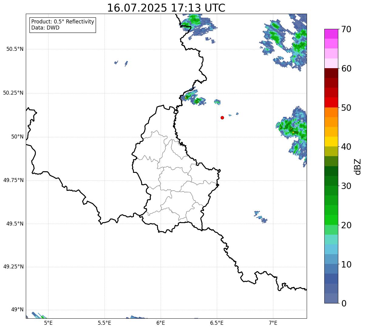Click the 5°E longitude label

tap(48, 323)
